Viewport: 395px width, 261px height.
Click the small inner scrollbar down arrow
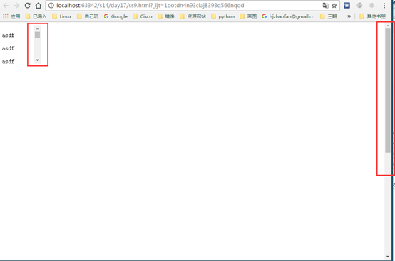tap(37, 60)
